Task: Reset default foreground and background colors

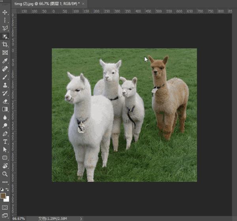Action: [x=2, y=189]
